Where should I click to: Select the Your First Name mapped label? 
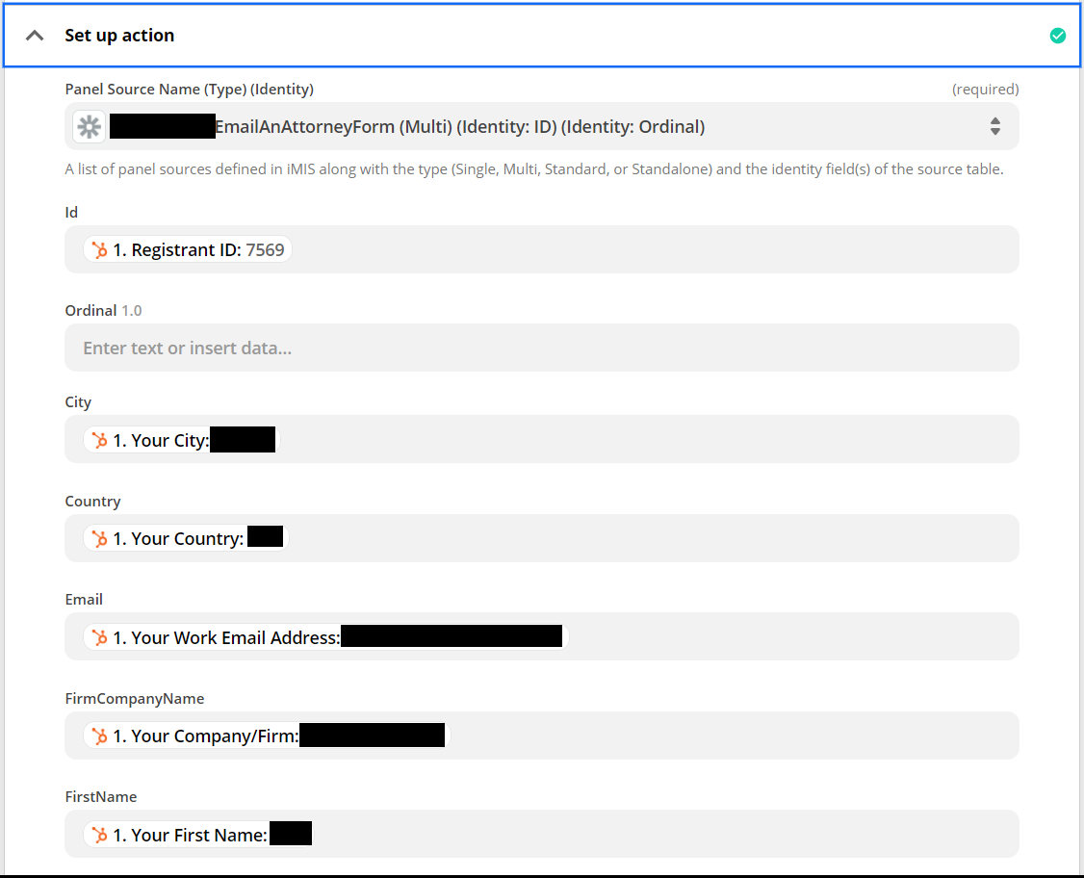coord(190,835)
